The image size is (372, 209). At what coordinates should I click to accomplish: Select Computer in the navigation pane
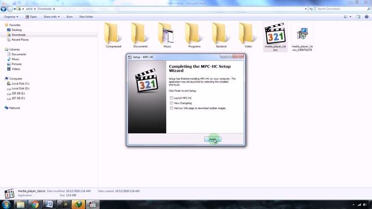(x=16, y=79)
